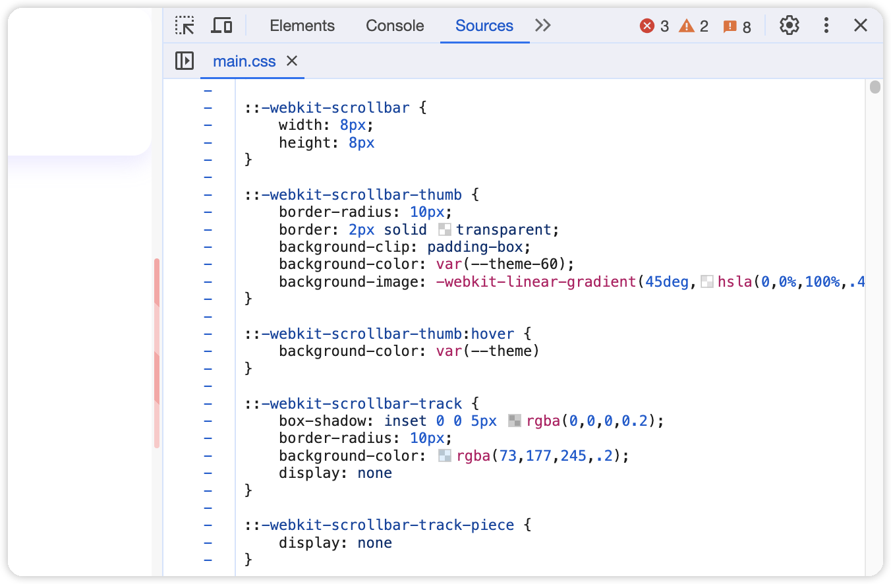Click 'display: none' under track-piece
891x584 pixels.
tap(335, 543)
